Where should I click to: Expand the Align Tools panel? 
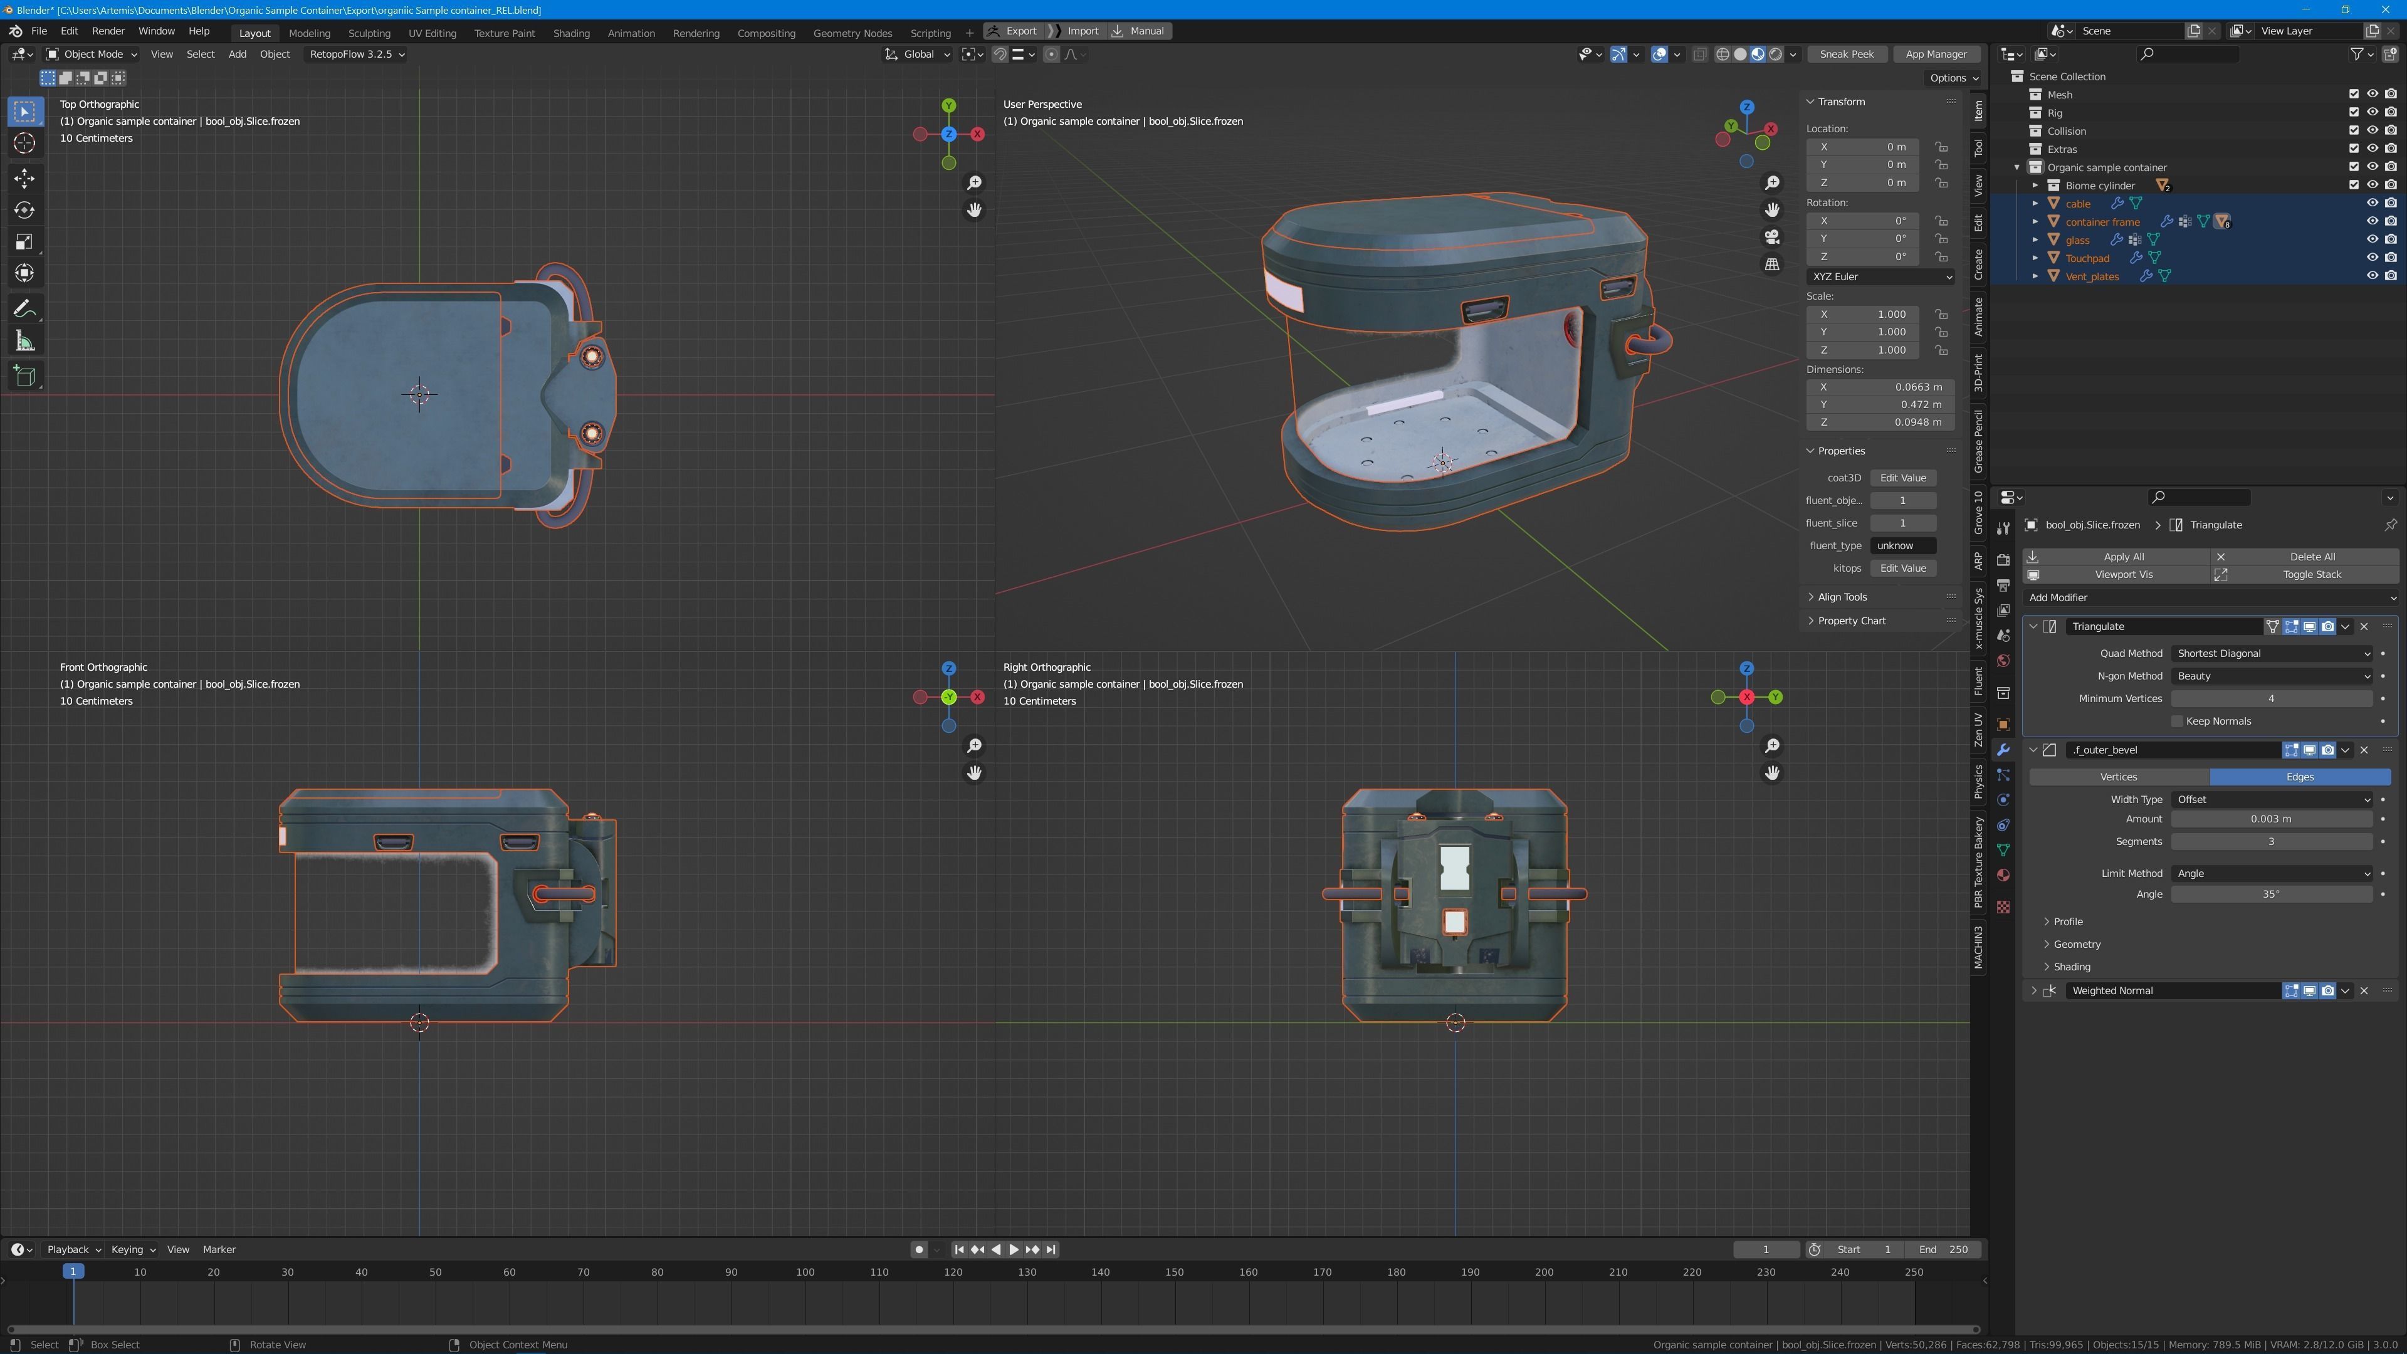[1841, 597]
